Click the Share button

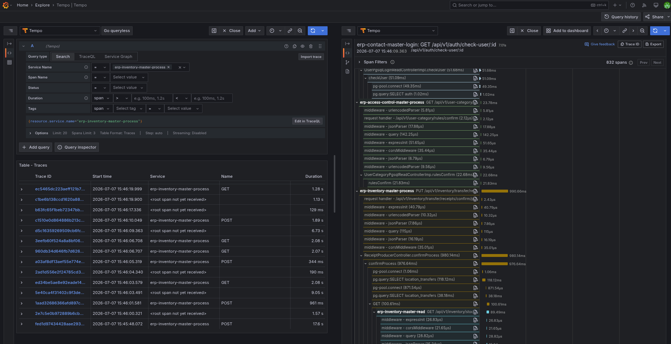pyautogui.click(x=654, y=17)
